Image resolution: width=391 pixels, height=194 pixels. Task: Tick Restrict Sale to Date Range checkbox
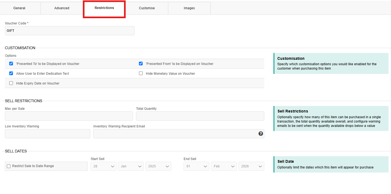coord(9,166)
